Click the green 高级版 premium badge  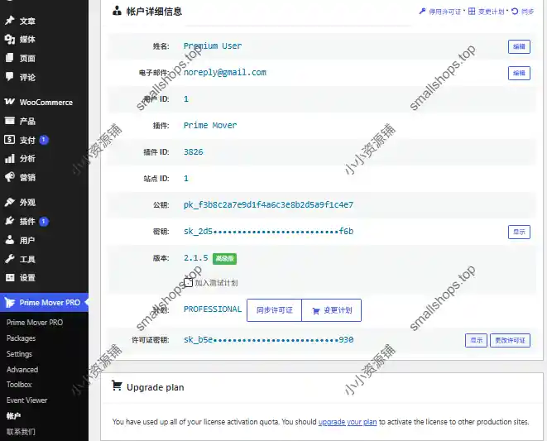point(224,258)
